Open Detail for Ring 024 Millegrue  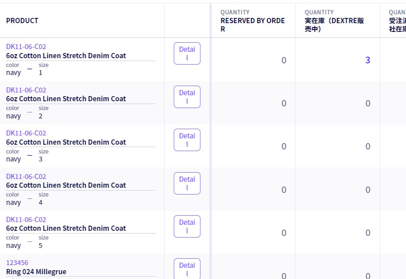click(187, 269)
